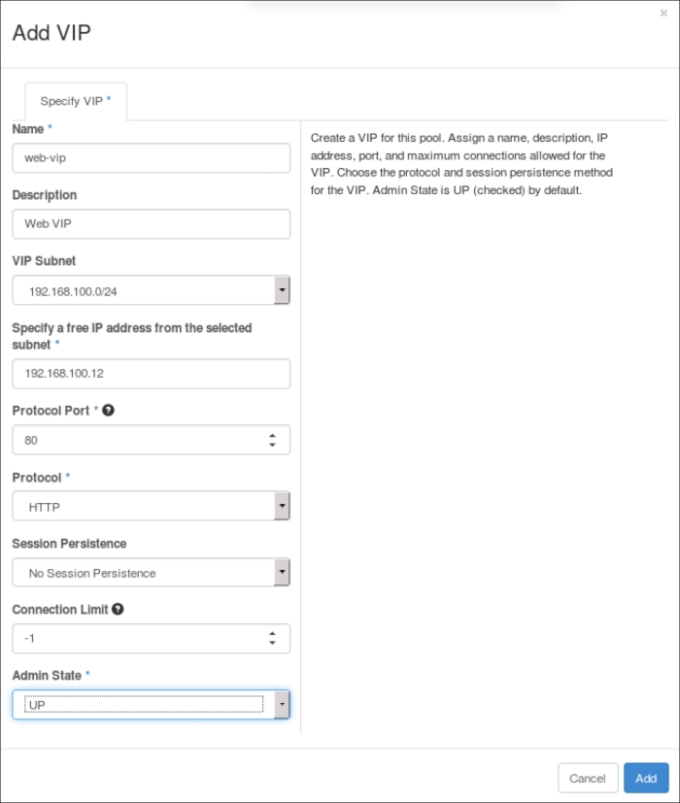Increase the Connection Limit value
This screenshot has width=680, height=803.
[272, 633]
